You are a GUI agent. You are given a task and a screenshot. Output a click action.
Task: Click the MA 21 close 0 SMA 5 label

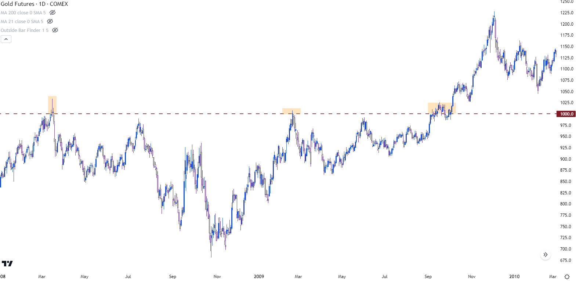22,21
